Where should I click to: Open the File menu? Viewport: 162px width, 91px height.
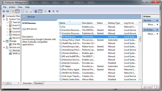pos(5,7)
